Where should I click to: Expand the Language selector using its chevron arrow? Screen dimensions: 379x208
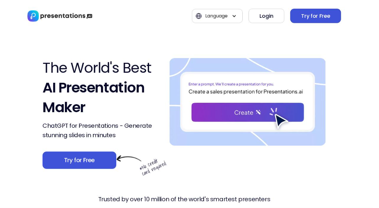(x=234, y=16)
